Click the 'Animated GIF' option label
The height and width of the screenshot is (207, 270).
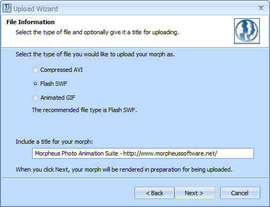coord(58,98)
